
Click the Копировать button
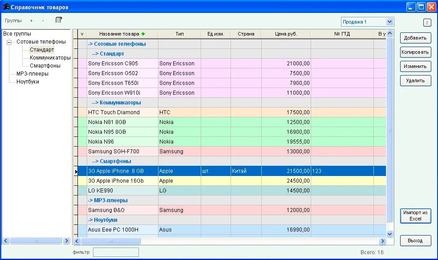415,52
